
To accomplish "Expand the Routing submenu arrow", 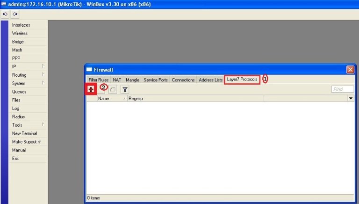I will (43, 74).
